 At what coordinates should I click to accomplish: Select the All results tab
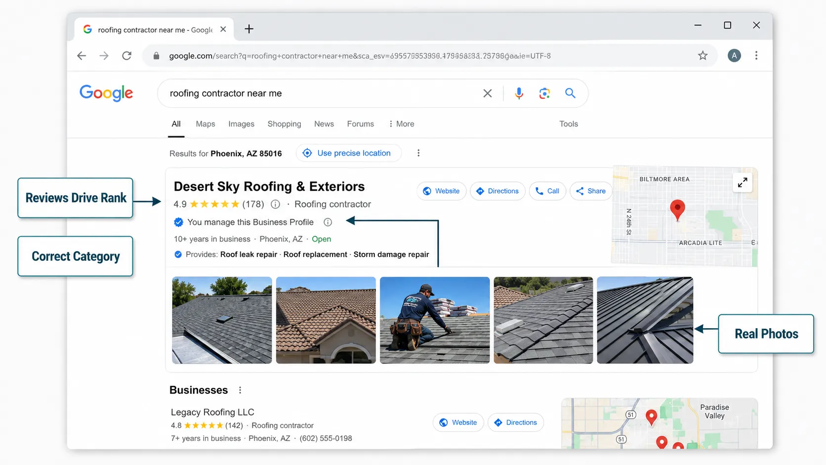tap(176, 124)
